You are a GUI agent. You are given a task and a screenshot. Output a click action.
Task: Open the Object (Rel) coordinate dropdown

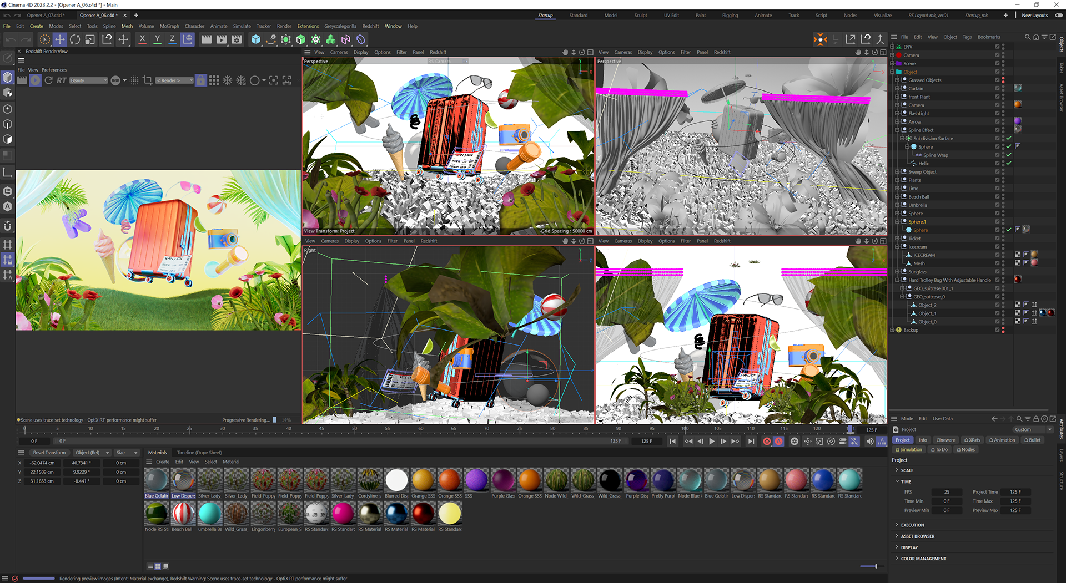(92, 453)
